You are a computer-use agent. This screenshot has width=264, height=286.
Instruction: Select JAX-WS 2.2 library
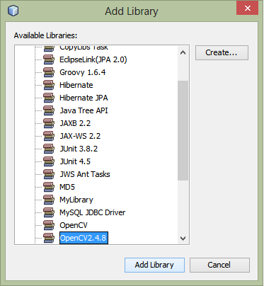[x=80, y=136]
